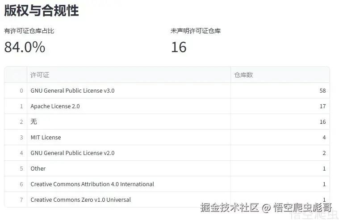Select the GNU General Public License v2.0 cell
Screen dimensions: 339x220
129,153
